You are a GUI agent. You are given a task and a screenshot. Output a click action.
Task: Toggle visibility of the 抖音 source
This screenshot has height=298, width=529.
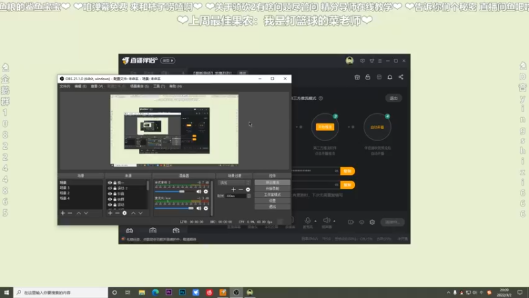(110, 194)
